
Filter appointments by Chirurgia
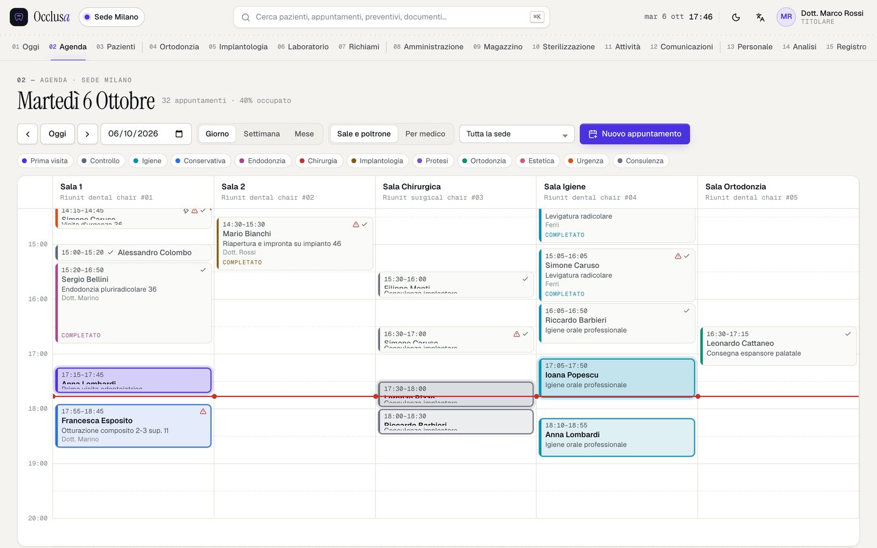tap(319, 161)
